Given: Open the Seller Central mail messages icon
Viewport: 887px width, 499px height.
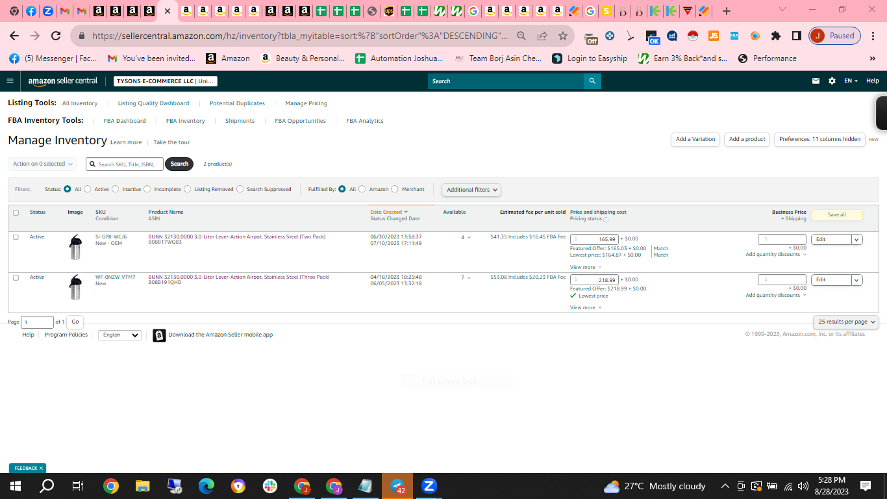Looking at the screenshot, I should pyautogui.click(x=816, y=81).
